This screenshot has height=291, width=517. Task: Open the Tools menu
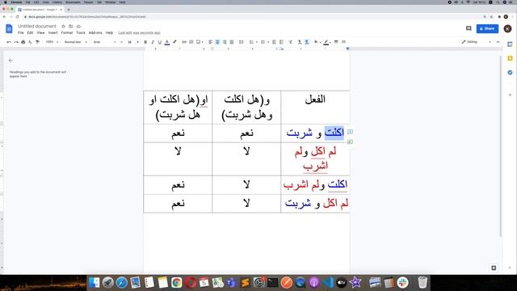pyautogui.click(x=81, y=32)
